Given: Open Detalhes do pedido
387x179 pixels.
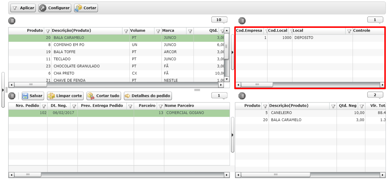Looking at the screenshot, I should [148, 96].
